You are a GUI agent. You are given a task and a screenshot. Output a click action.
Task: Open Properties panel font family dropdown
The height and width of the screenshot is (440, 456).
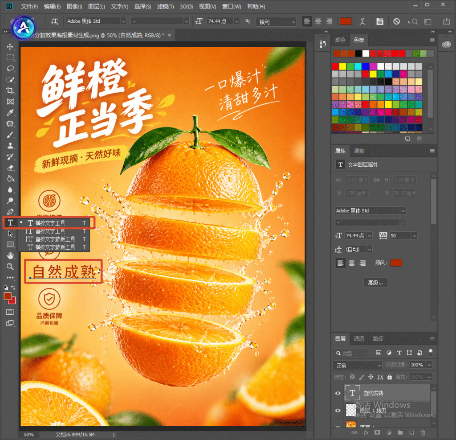tap(403, 210)
